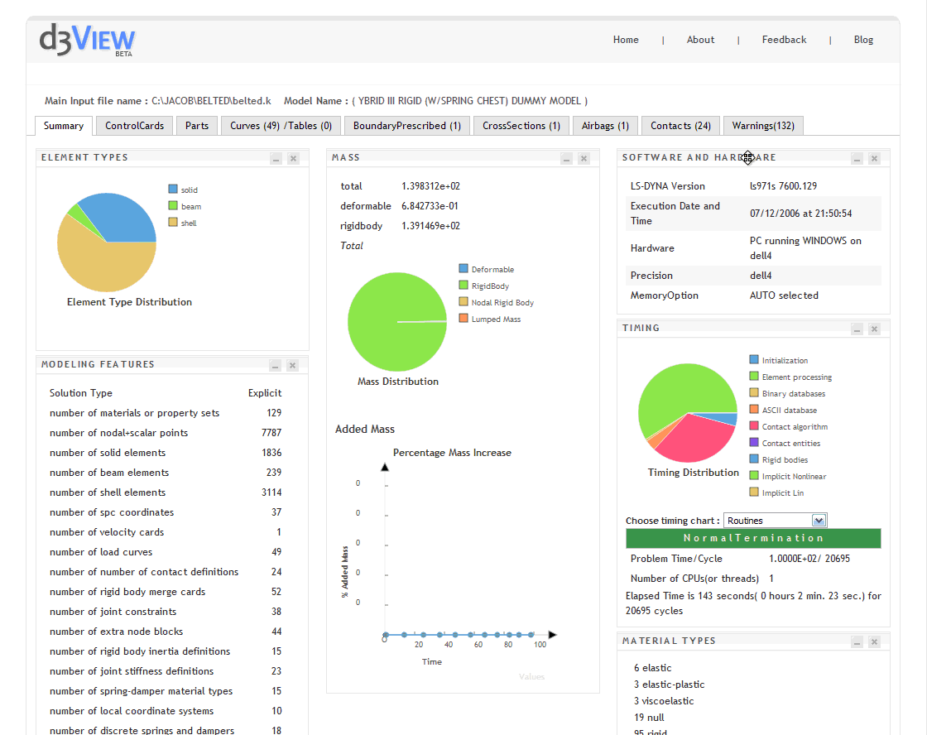Click the Binary databases legend swatch
Viewport: 927px width, 735px height.
tap(754, 392)
